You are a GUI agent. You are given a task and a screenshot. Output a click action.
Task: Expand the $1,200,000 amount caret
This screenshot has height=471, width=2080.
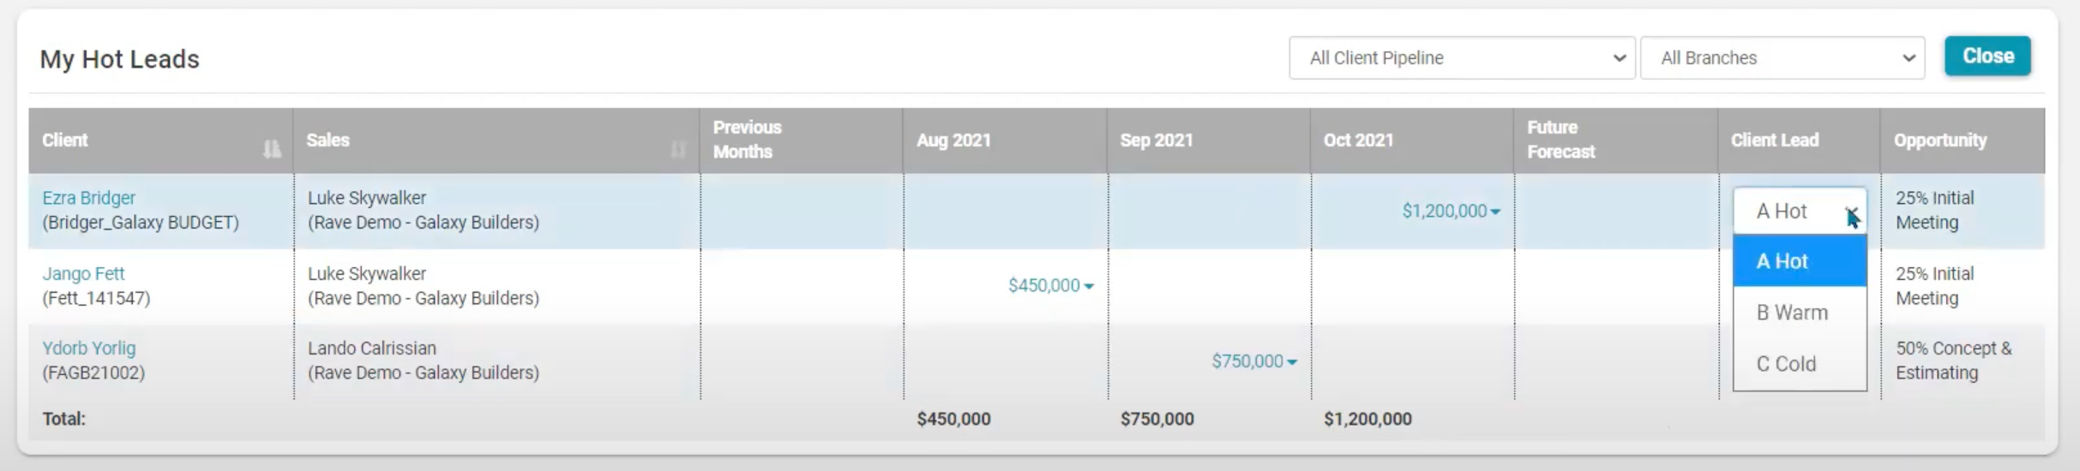pyautogui.click(x=1495, y=212)
